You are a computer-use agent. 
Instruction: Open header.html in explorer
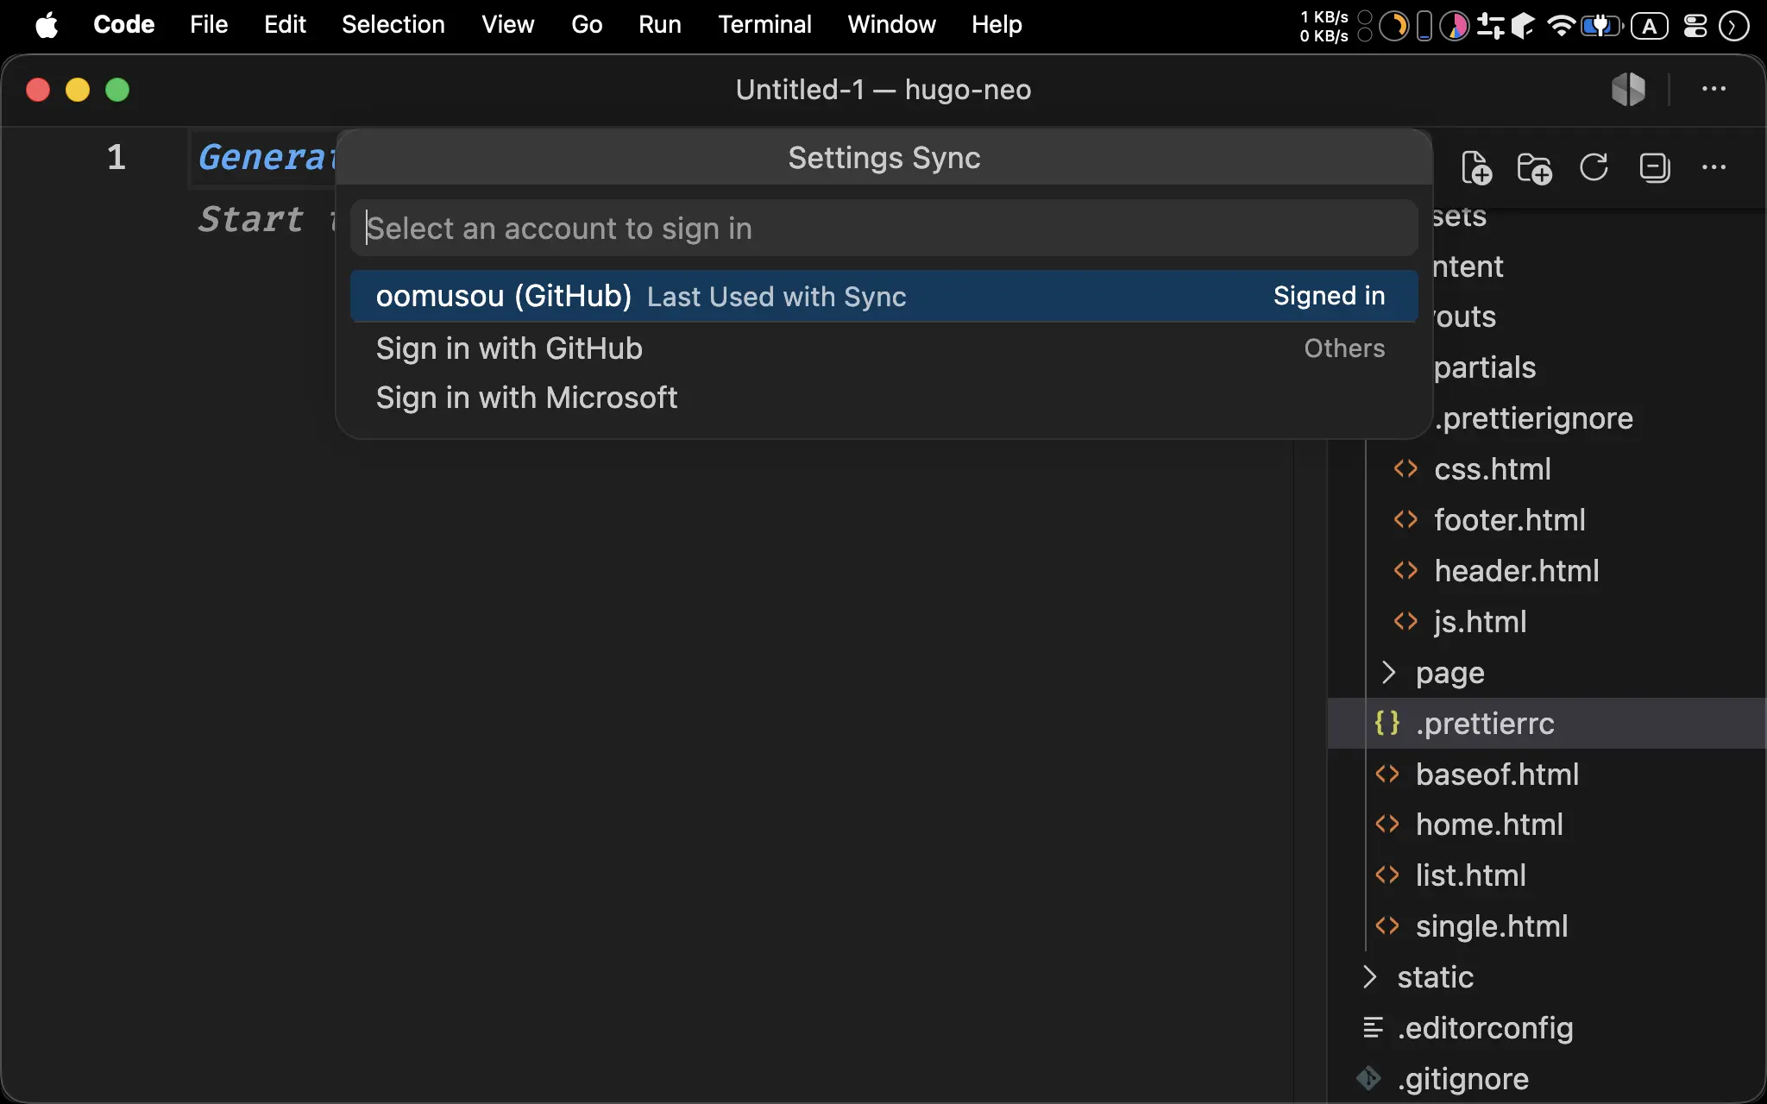[x=1516, y=571]
